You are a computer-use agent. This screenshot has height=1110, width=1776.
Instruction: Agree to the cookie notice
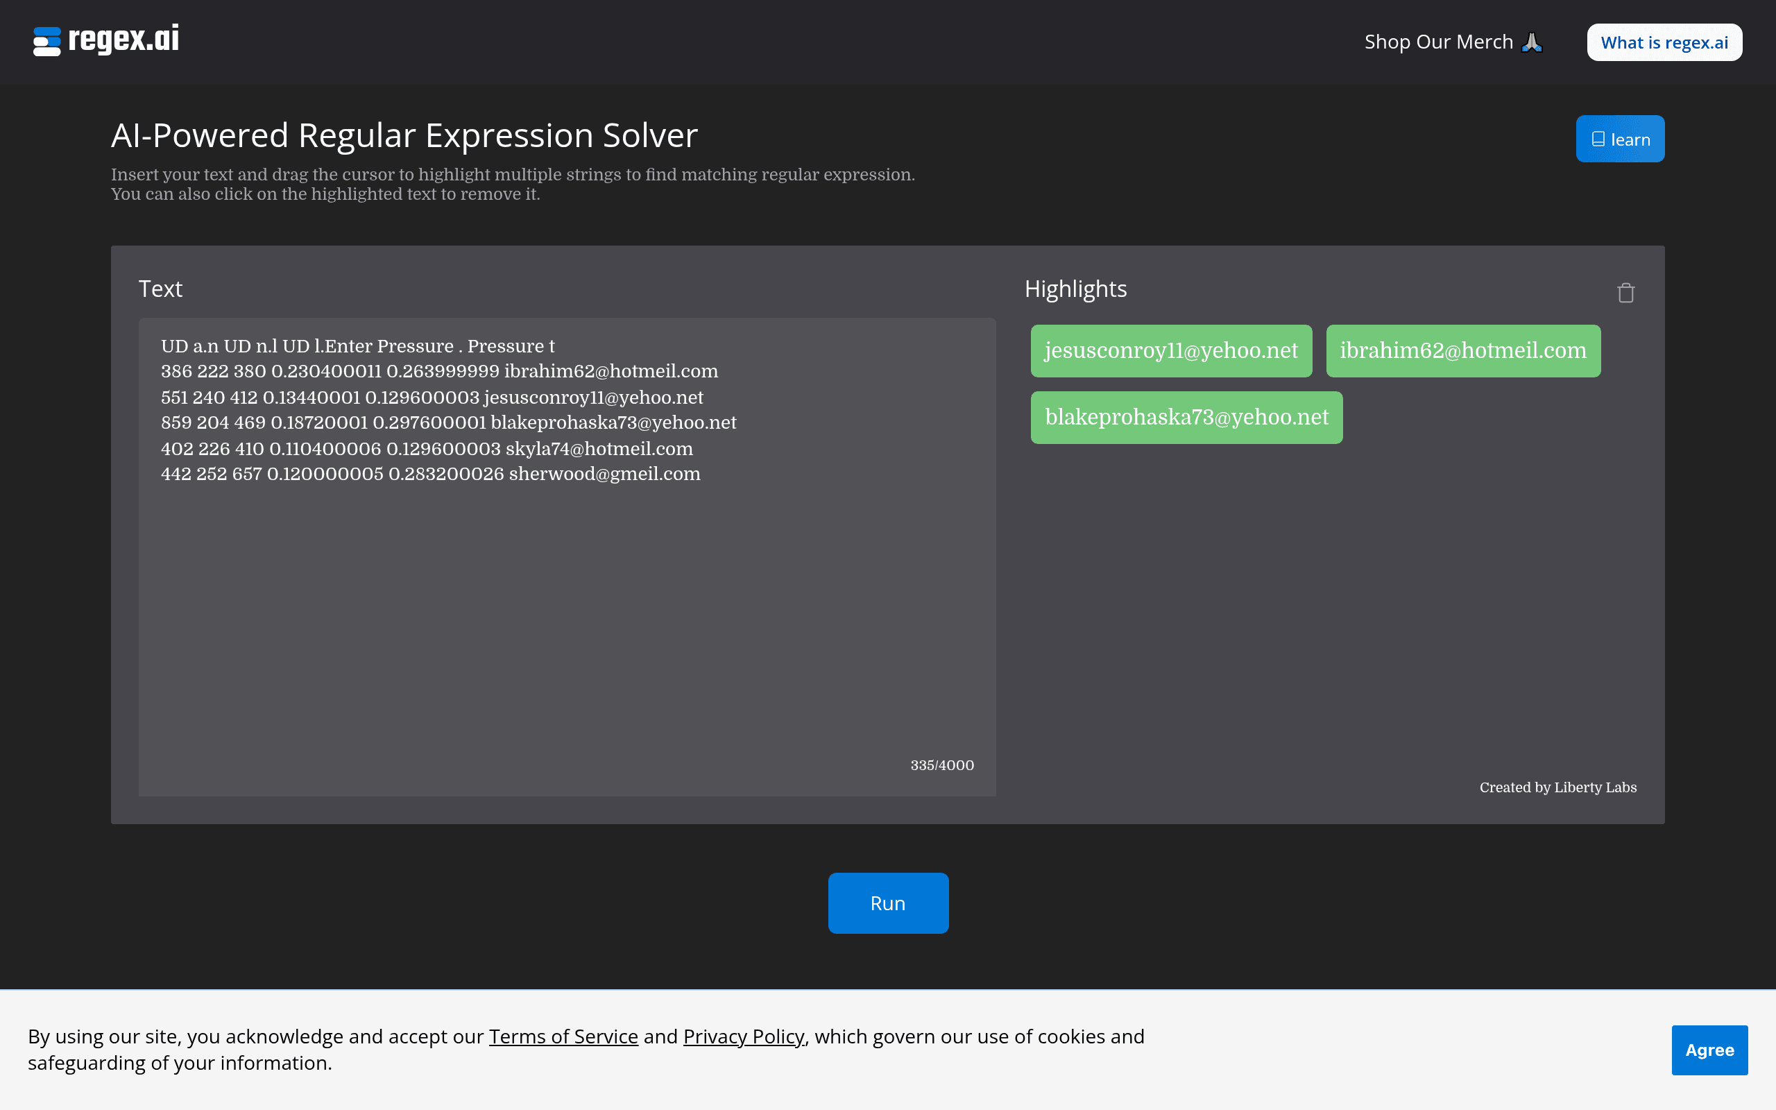1709,1050
